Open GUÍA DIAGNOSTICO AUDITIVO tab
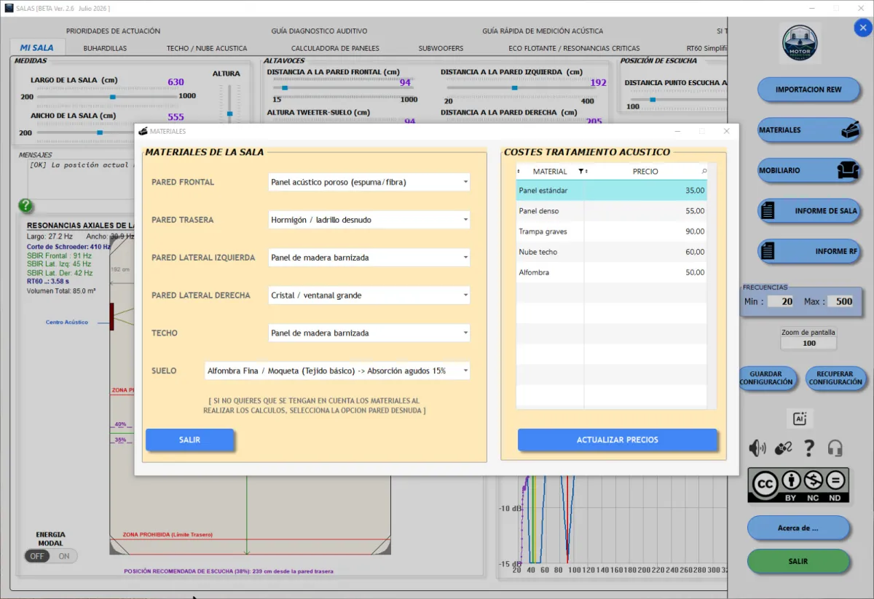The height and width of the screenshot is (599, 874). 319,31
